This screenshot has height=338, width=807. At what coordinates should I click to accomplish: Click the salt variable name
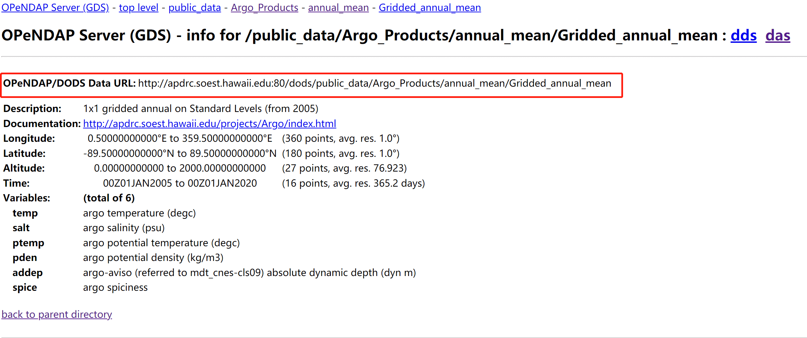pyautogui.click(x=21, y=228)
